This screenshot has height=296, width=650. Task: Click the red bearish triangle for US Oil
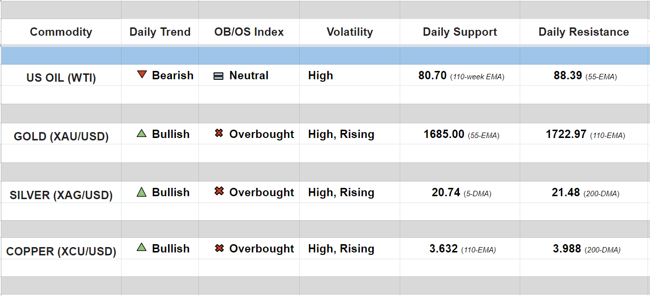point(142,75)
